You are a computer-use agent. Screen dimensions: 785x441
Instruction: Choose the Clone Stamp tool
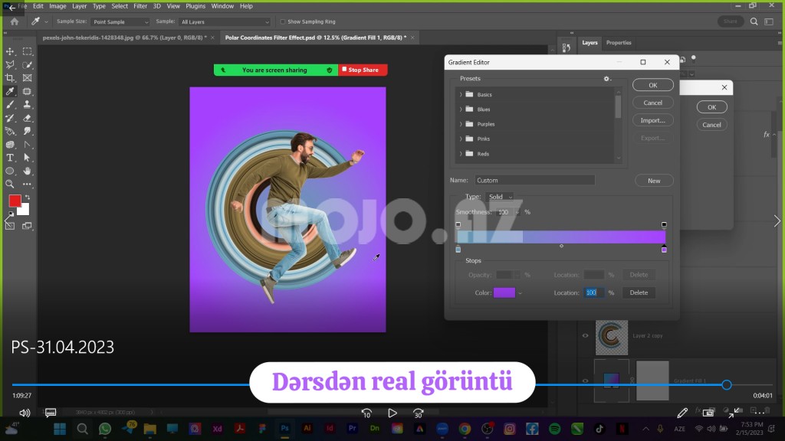tap(28, 104)
